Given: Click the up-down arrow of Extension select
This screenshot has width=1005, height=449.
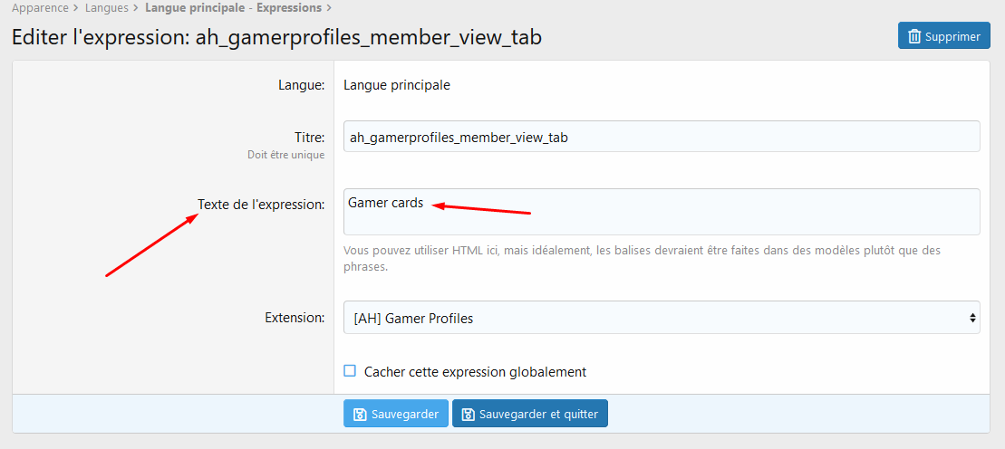Looking at the screenshot, I should point(972,318).
